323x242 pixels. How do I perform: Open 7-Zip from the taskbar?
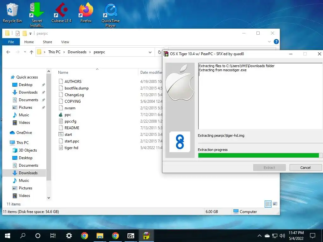click(131, 236)
